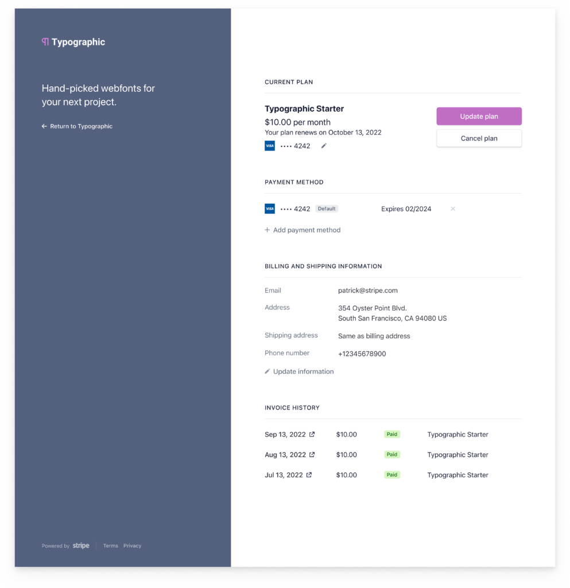This screenshot has height=588, width=570.
Task: Click the Phone number field label
Action: (x=287, y=353)
